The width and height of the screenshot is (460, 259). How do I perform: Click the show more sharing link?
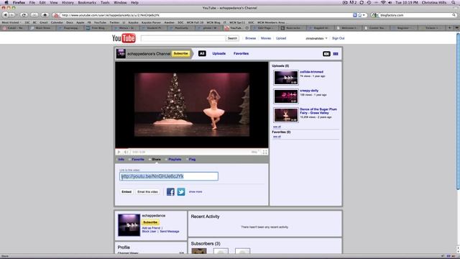click(x=195, y=192)
